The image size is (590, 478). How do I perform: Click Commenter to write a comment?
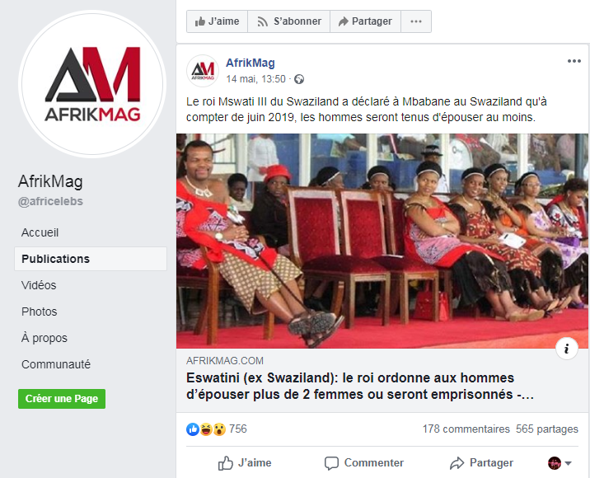pyautogui.click(x=364, y=463)
